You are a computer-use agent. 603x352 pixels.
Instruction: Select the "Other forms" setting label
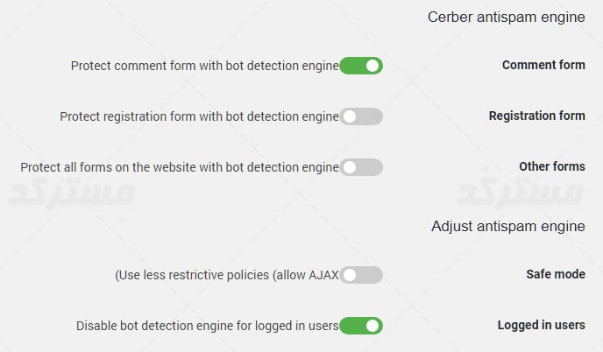[551, 167]
